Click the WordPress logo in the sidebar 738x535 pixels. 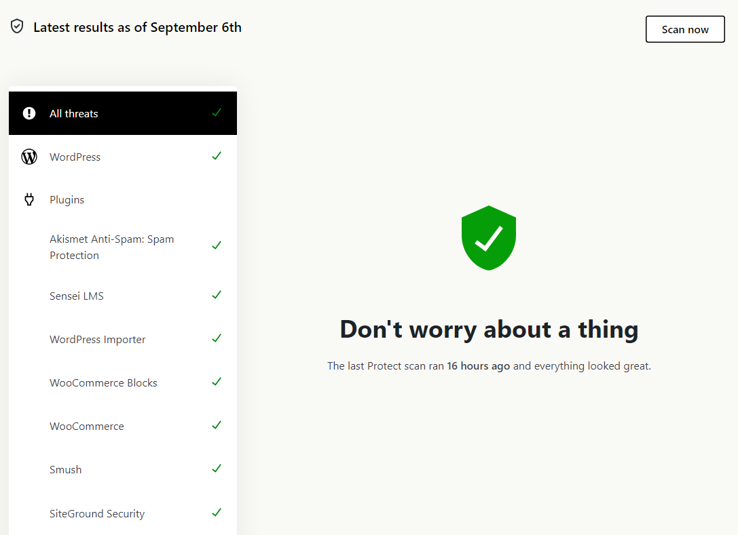click(x=29, y=156)
